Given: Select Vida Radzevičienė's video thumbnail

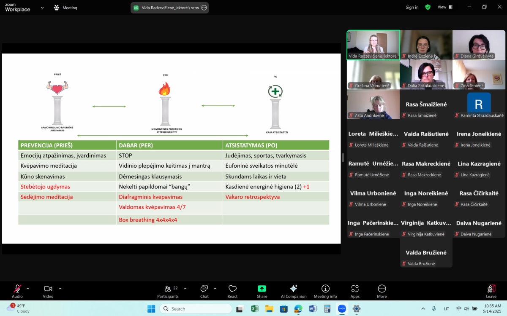Looking at the screenshot, I should [373, 45].
